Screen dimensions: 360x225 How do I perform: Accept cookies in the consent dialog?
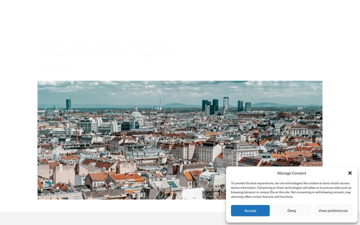(x=250, y=210)
